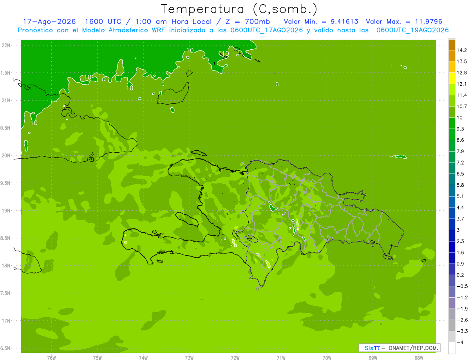
Task: Click the colorbar value '14.2'
Action: click(462, 50)
